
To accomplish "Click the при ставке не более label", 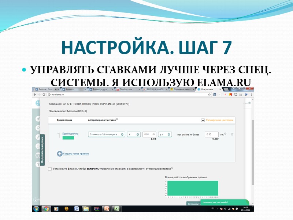I will (188, 135).
